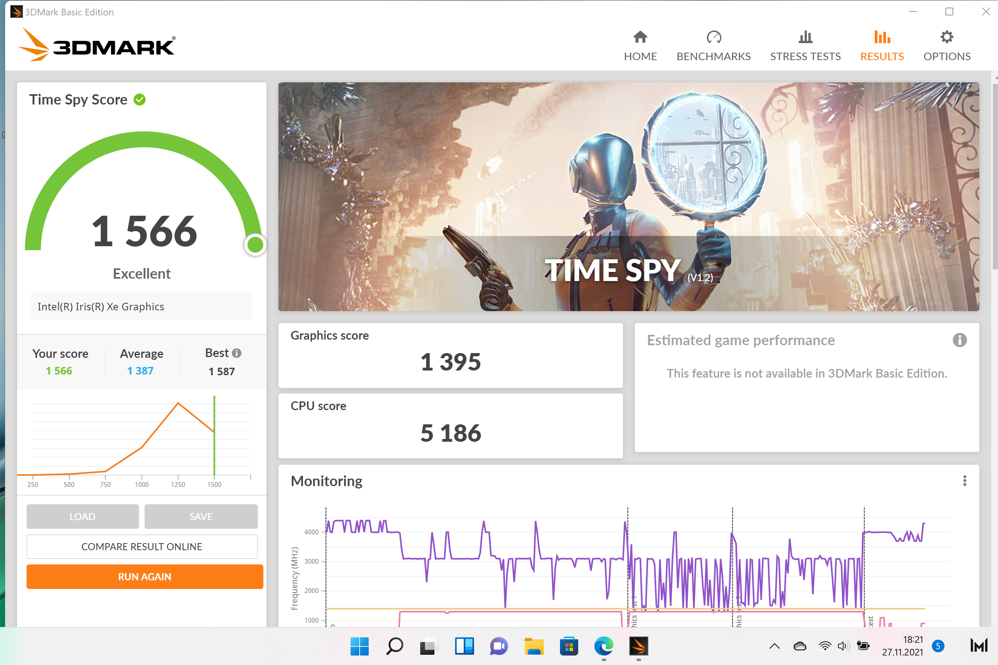The image size is (998, 665).
Task: Click the battery tray icon
Action: pos(863,646)
